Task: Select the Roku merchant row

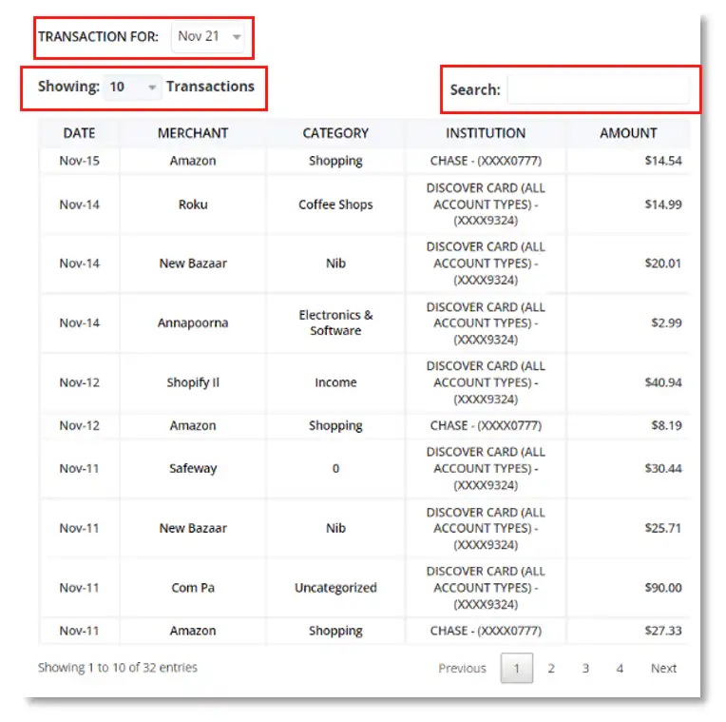Action: [193, 205]
